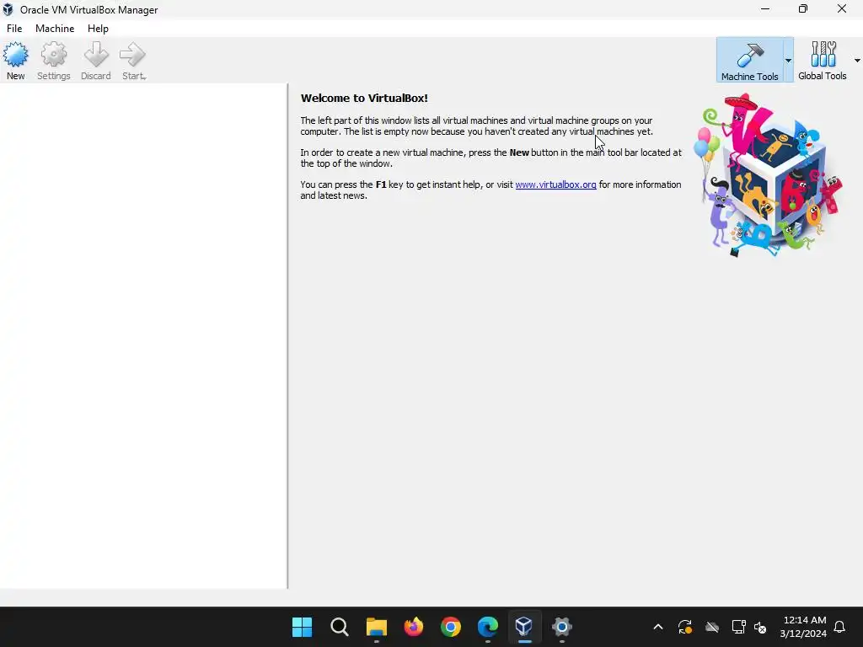Expand the Machine Tools dropdown arrow
The image size is (863, 647).
[x=788, y=61]
